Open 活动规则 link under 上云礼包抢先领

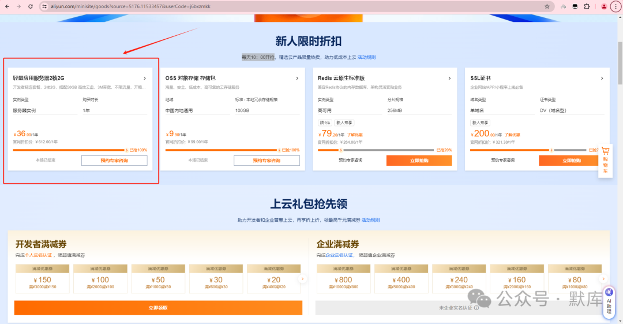click(370, 220)
